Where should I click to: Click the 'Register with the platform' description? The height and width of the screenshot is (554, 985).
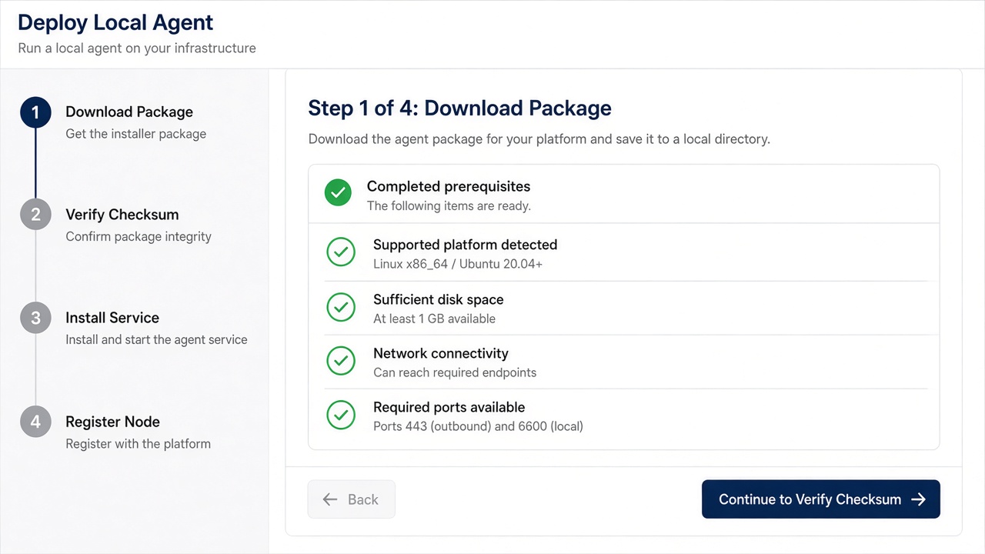139,444
